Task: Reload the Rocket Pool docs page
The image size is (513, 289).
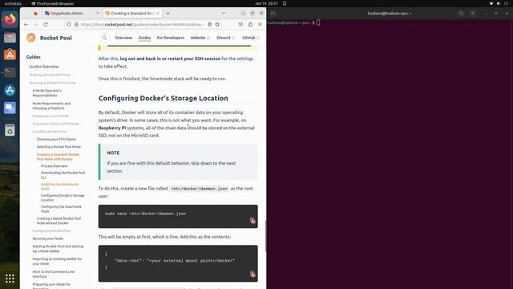Action: (x=46, y=25)
